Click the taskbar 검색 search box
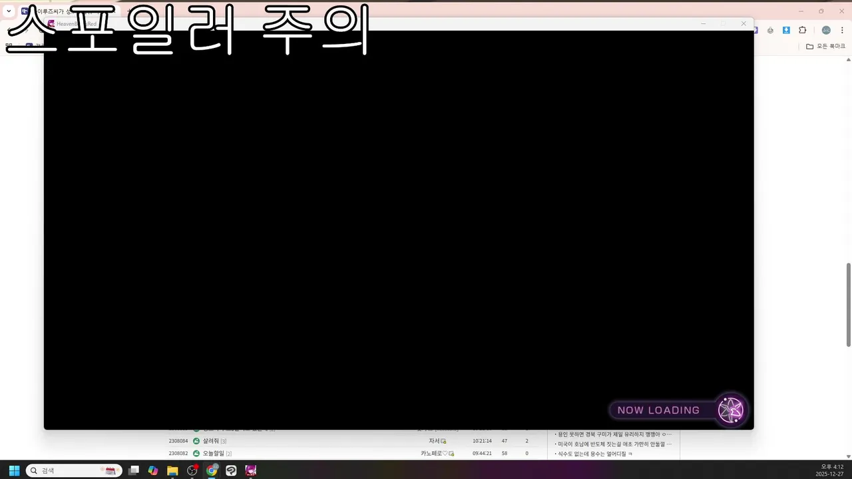The height and width of the screenshot is (479, 852). click(74, 470)
